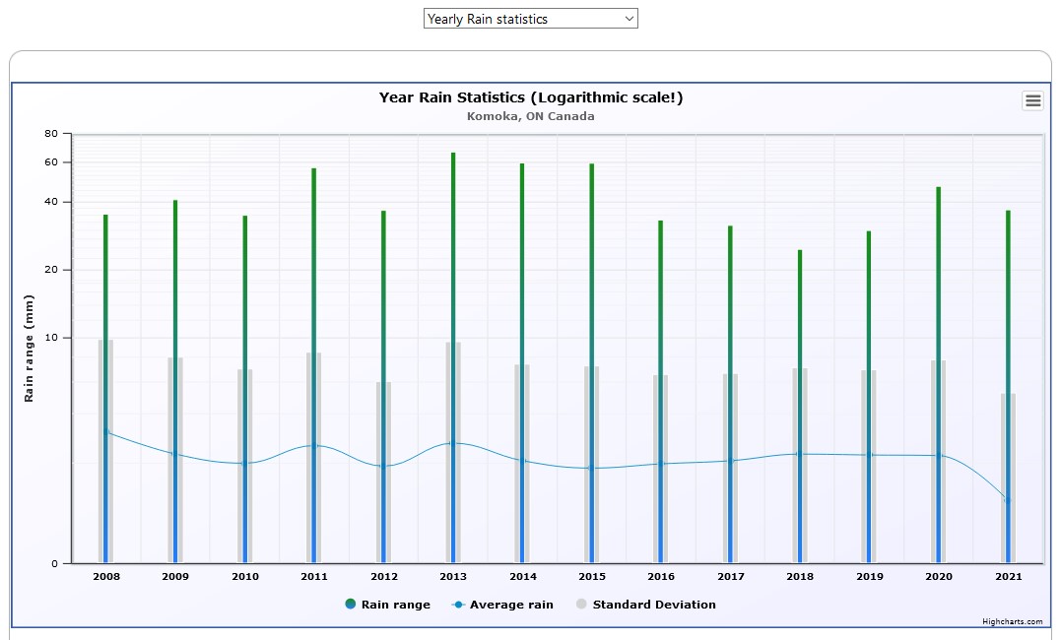Click the grey Standard Deviation legend marker
1062x640 pixels.
(x=581, y=605)
